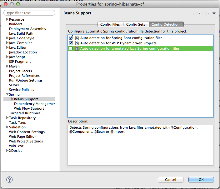Open the Config Sets tab
Image resolution: width=220 pixels, height=189 pixels.
tap(136, 24)
